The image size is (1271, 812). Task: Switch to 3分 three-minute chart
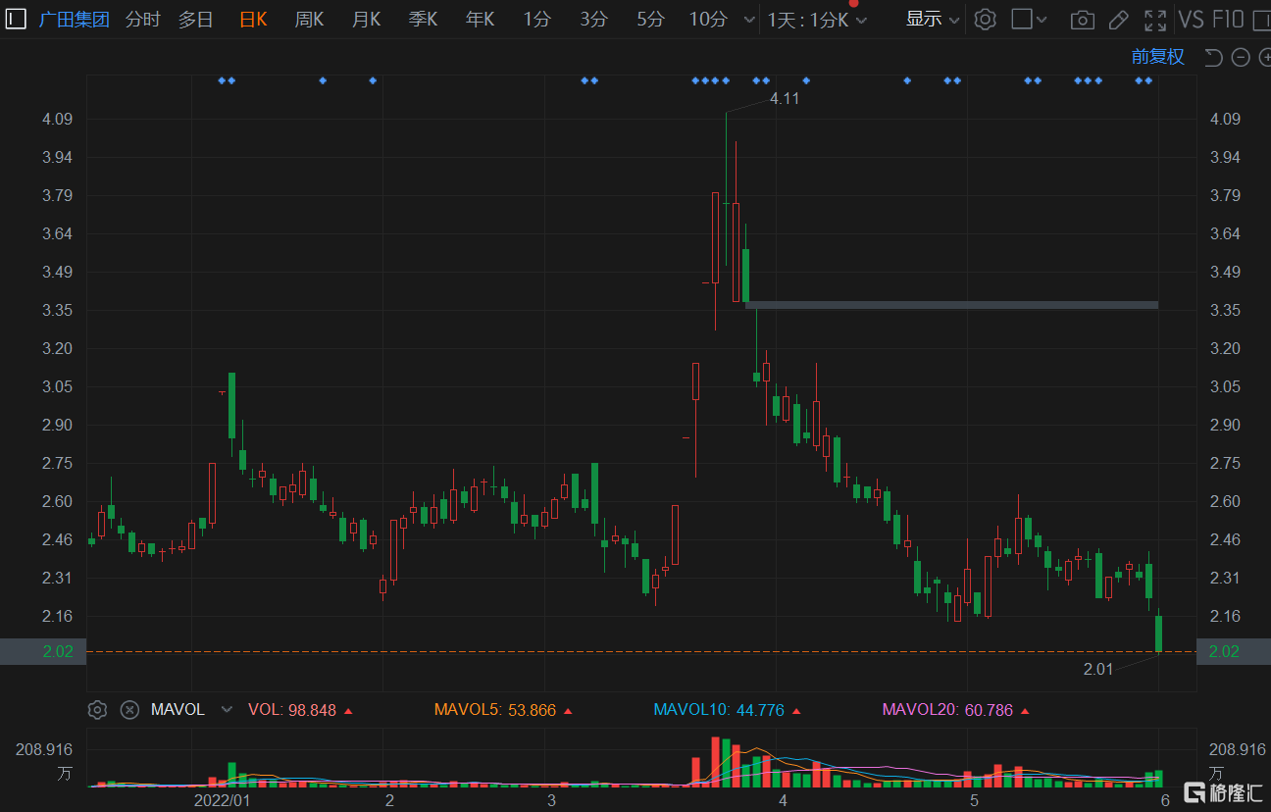click(x=593, y=19)
